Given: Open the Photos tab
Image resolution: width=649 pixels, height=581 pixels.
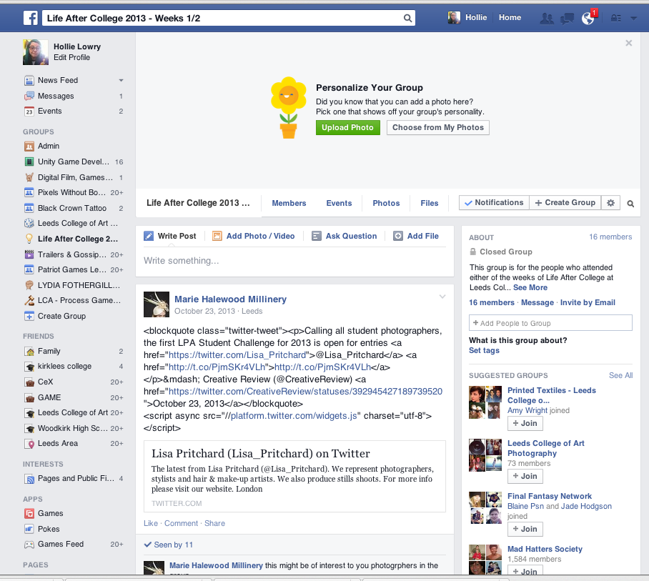Looking at the screenshot, I should tap(386, 203).
